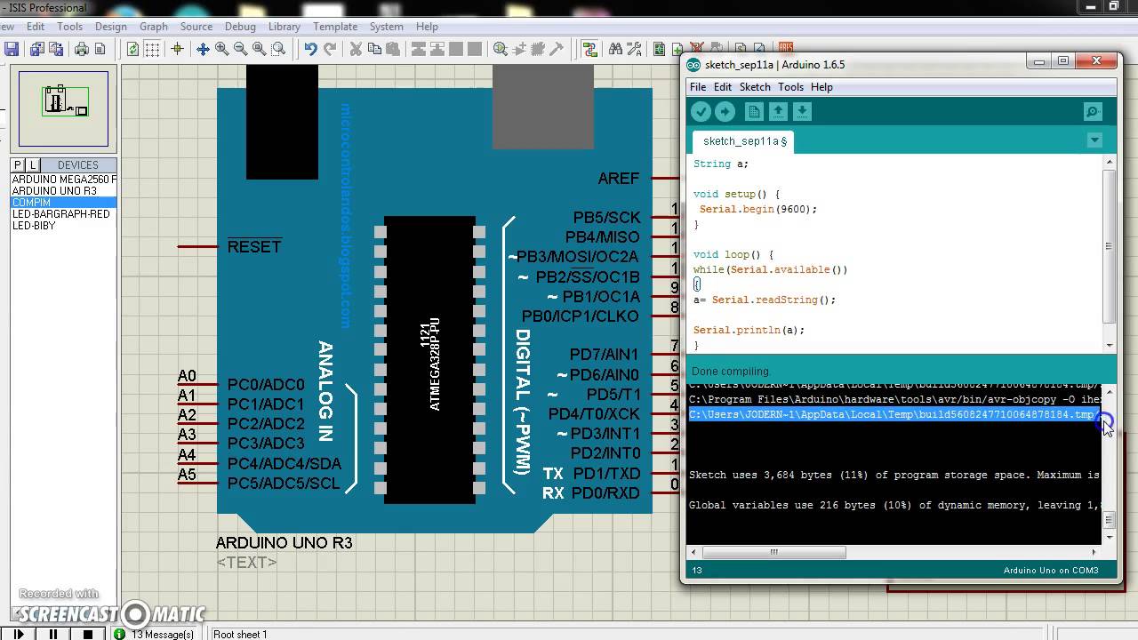Click the 13 Message(s) status entry

pos(155,634)
